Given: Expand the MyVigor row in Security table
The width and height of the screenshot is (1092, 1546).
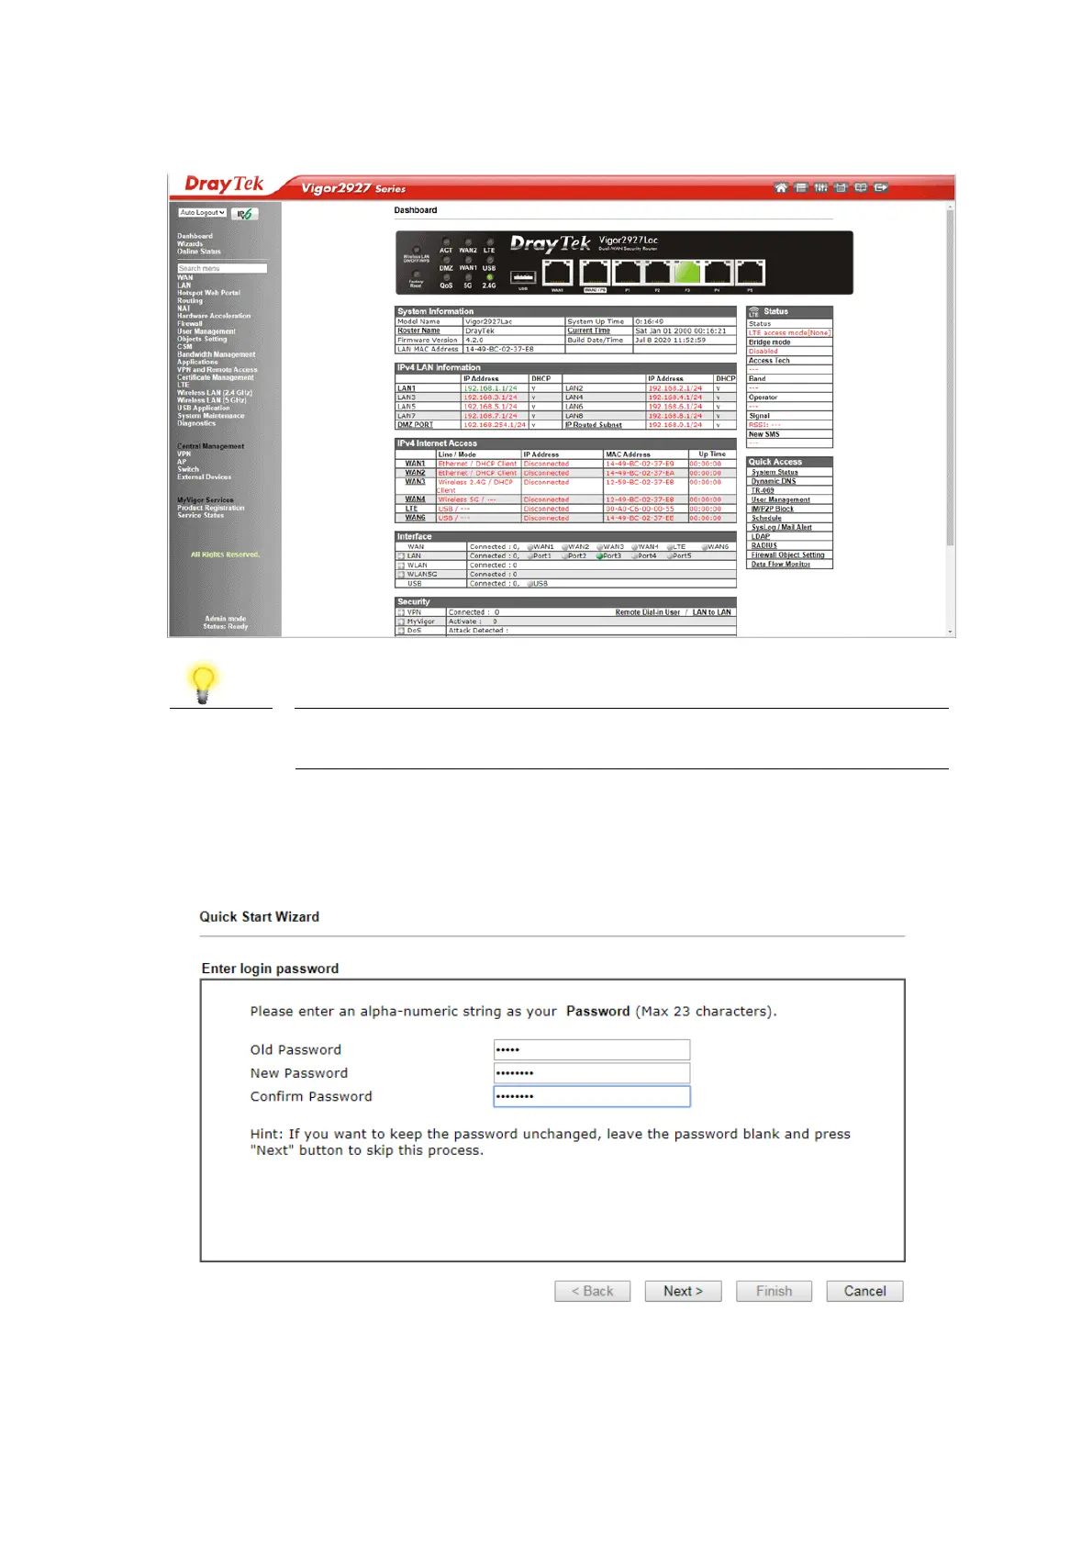Looking at the screenshot, I should pos(401,622).
